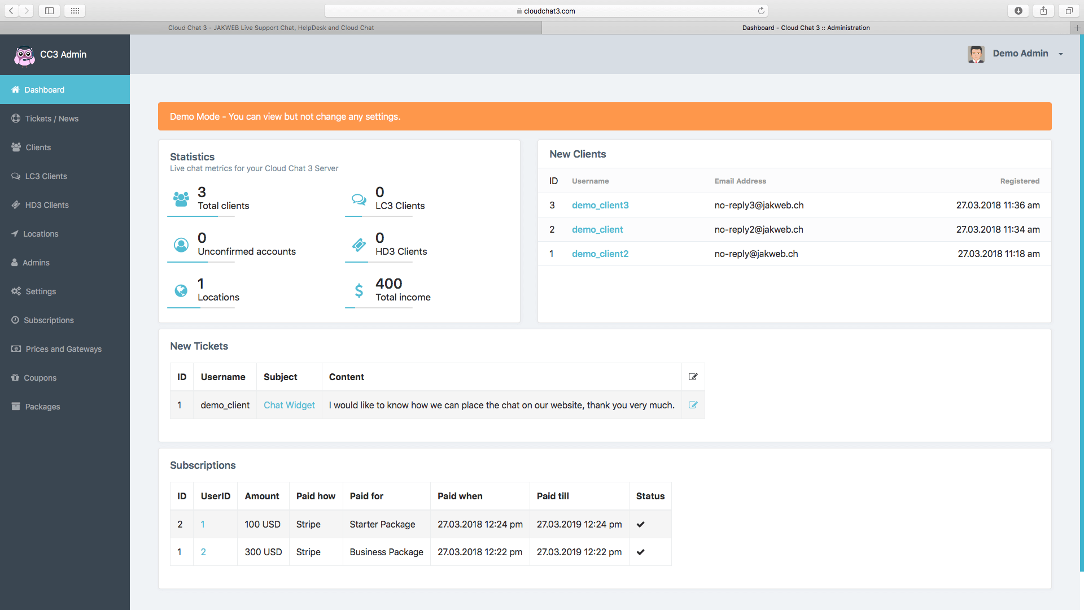Navigate to Prices and Gateways
The height and width of the screenshot is (610, 1084).
[x=63, y=349]
